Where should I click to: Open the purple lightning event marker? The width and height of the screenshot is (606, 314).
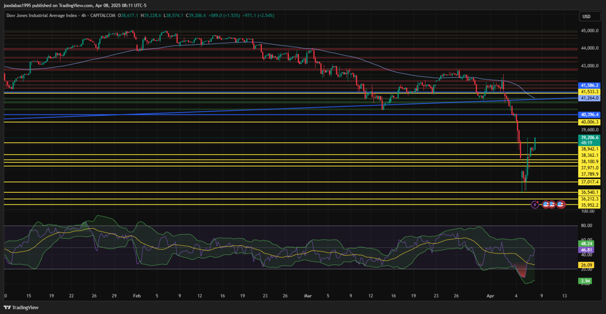click(535, 204)
